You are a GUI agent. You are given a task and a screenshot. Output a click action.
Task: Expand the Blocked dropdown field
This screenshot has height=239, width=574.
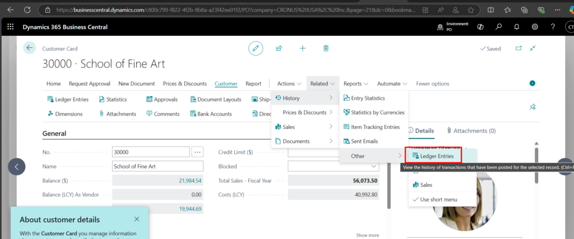(x=374, y=167)
